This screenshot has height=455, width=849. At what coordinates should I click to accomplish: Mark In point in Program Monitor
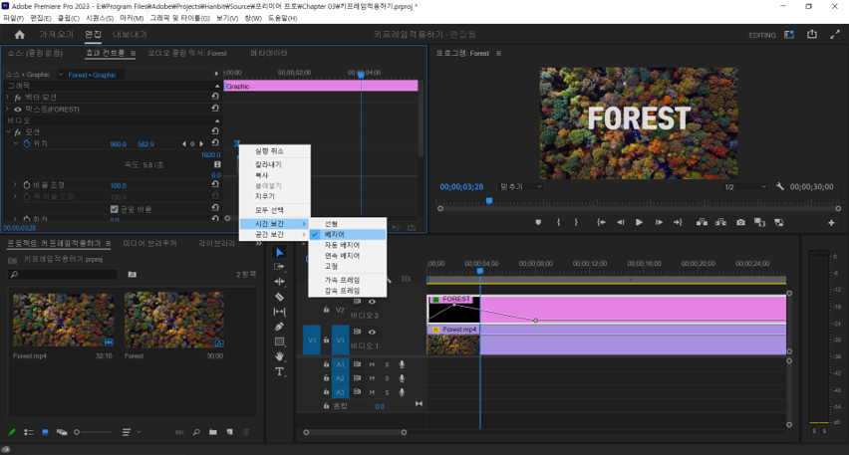pyautogui.click(x=558, y=222)
